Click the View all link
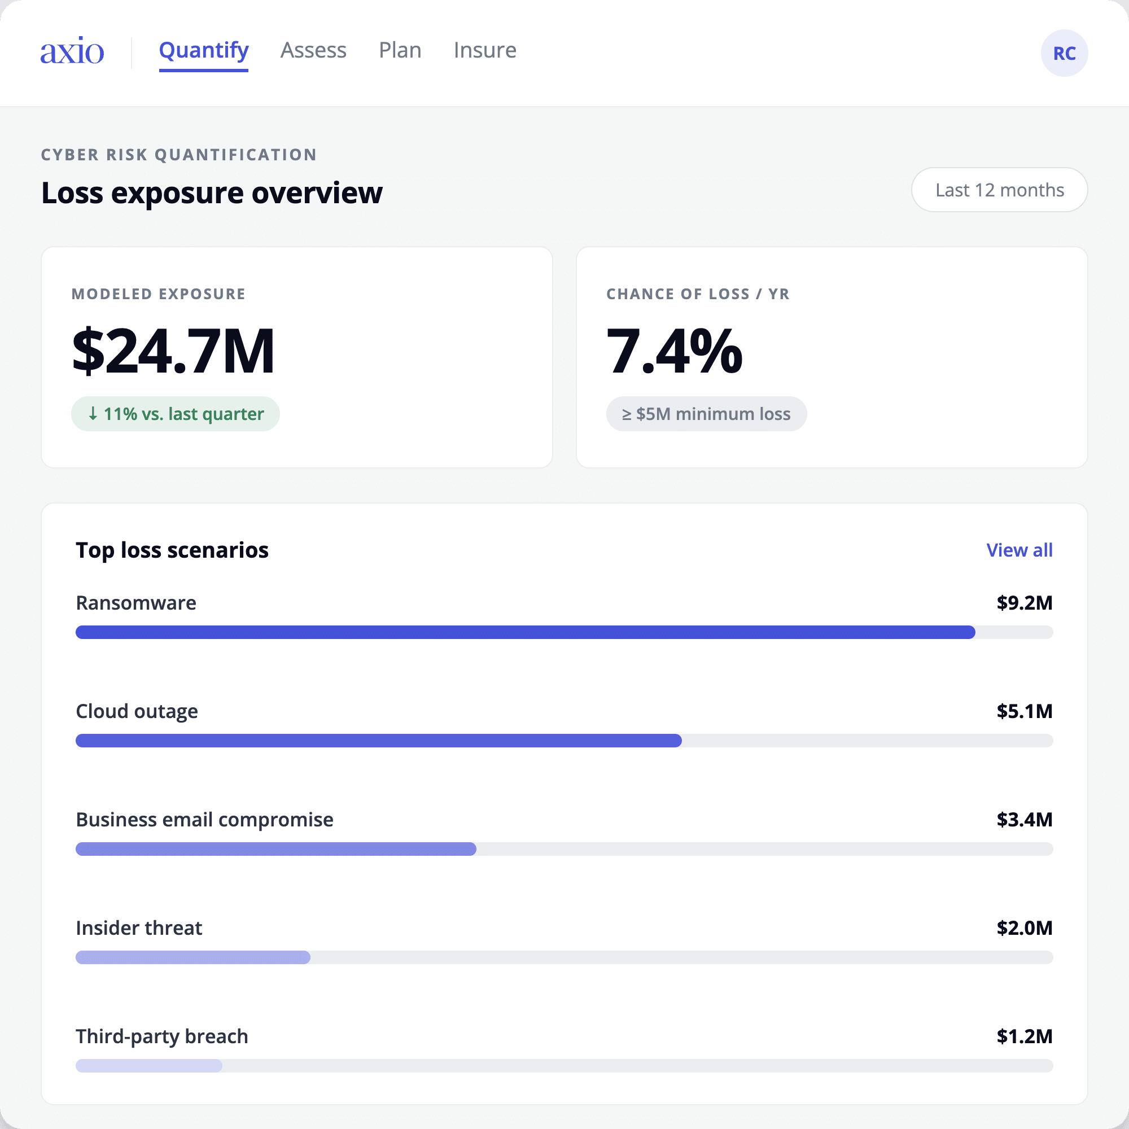1129x1129 pixels. click(1019, 550)
